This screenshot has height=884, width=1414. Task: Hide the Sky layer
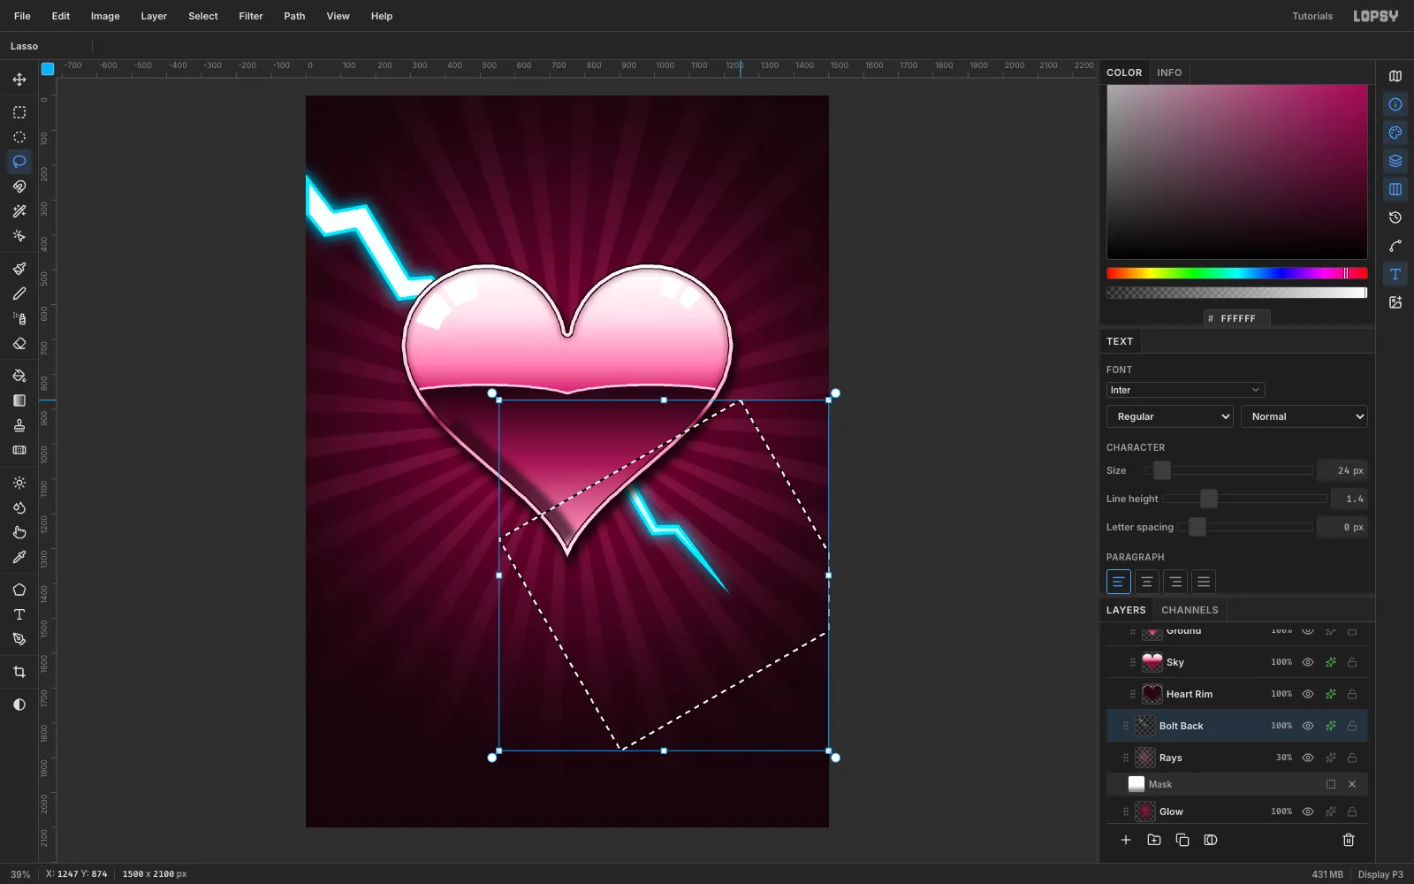[x=1308, y=662]
